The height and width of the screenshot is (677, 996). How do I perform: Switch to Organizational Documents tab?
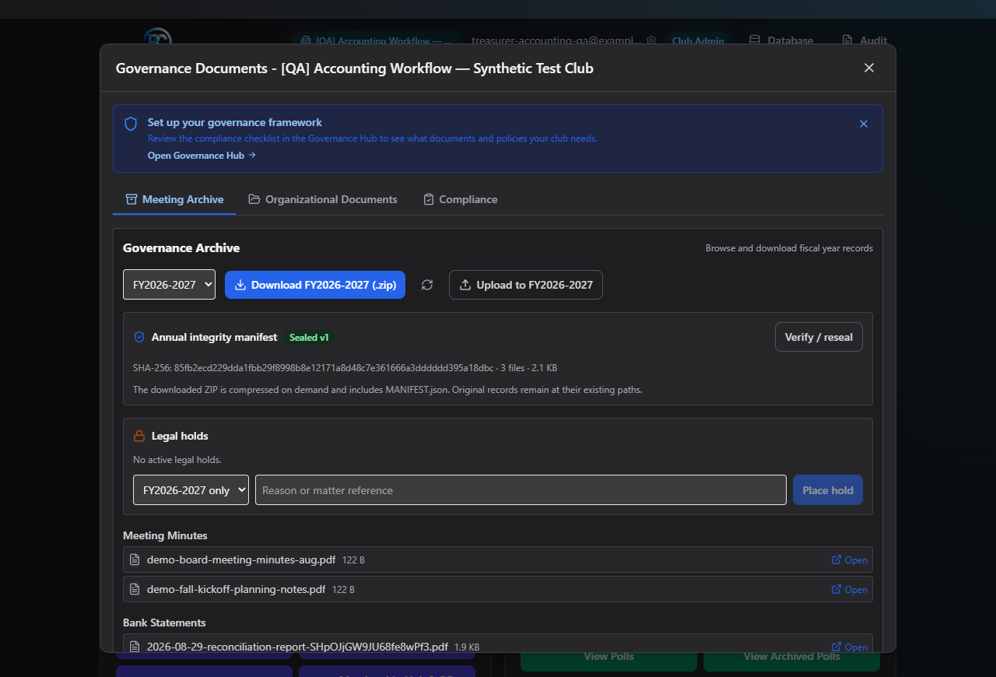323,199
